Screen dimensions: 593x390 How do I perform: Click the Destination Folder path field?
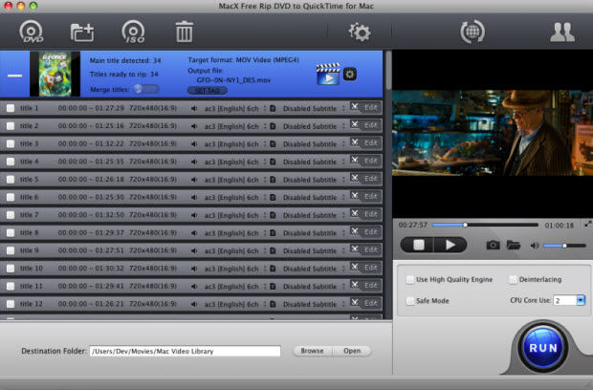click(185, 351)
